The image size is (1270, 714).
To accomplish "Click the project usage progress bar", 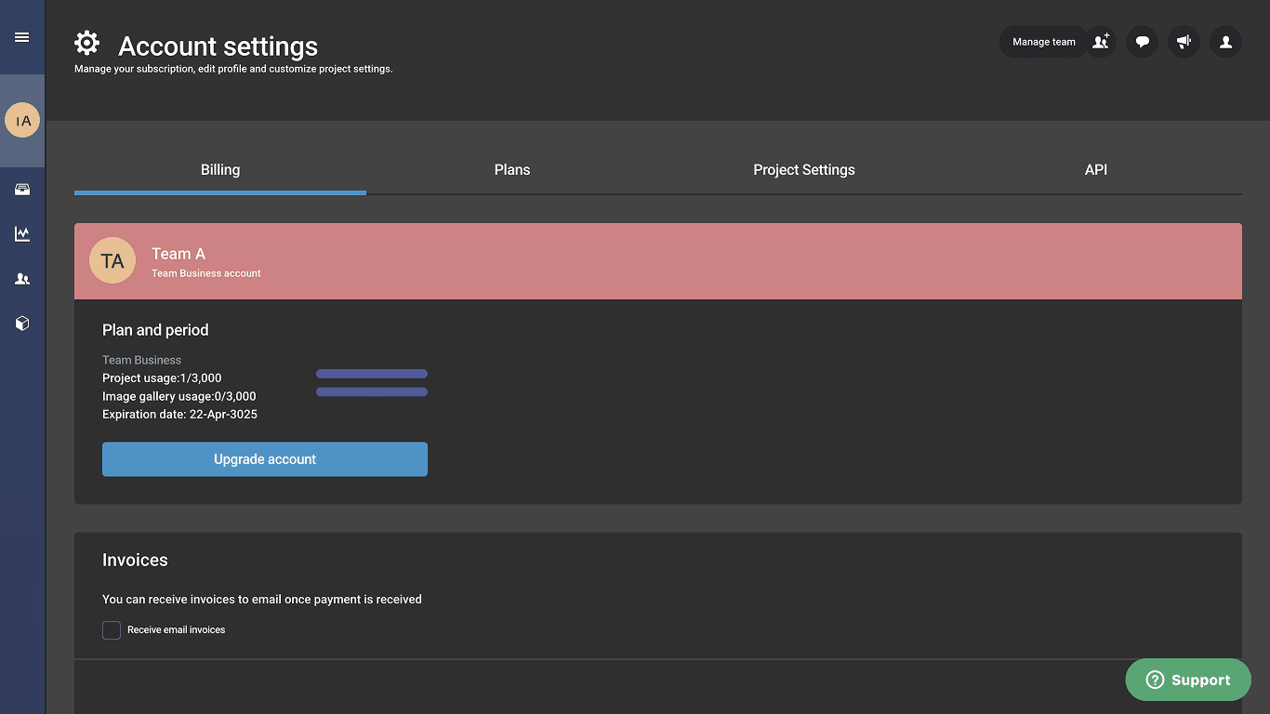I will (x=372, y=374).
